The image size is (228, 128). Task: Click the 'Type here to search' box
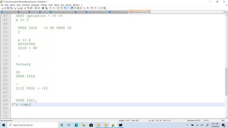[x=32, y=125]
